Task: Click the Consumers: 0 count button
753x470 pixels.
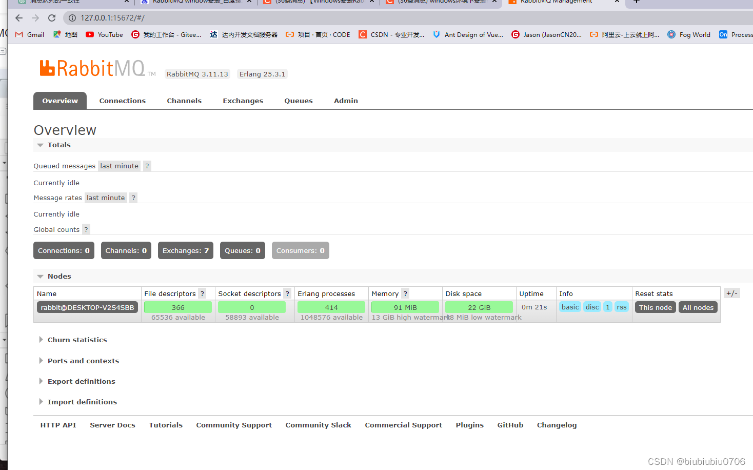Action: tap(301, 250)
